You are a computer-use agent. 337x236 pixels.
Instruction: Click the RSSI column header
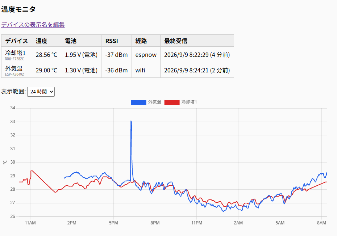click(x=116, y=41)
